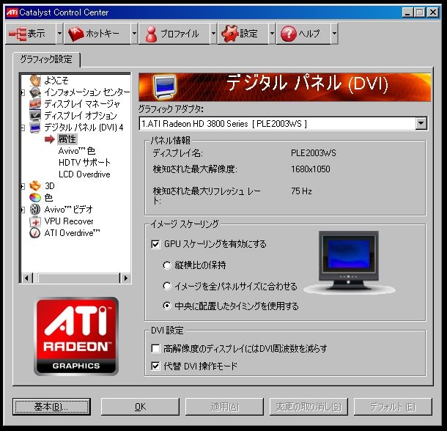Screen dimensions: 447x431
Task: Click the Avivo ビデオ film reel icon
Action: tap(35, 210)
